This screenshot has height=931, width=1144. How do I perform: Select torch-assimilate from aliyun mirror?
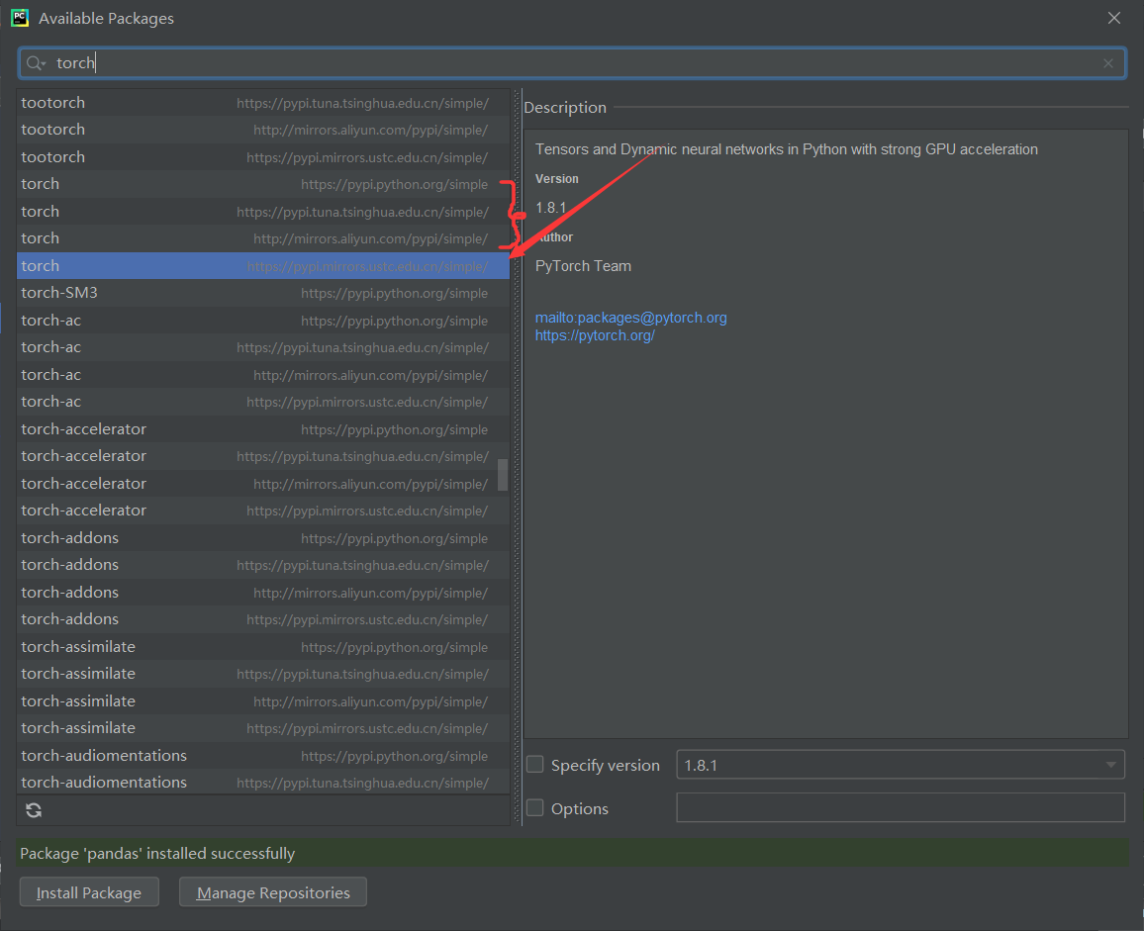(x=262, y=701)
